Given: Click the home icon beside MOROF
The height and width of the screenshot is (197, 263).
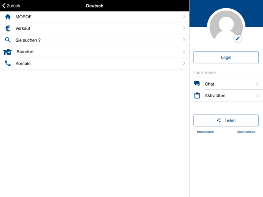Looking at the screenshot, I should [x=8, y=17].
